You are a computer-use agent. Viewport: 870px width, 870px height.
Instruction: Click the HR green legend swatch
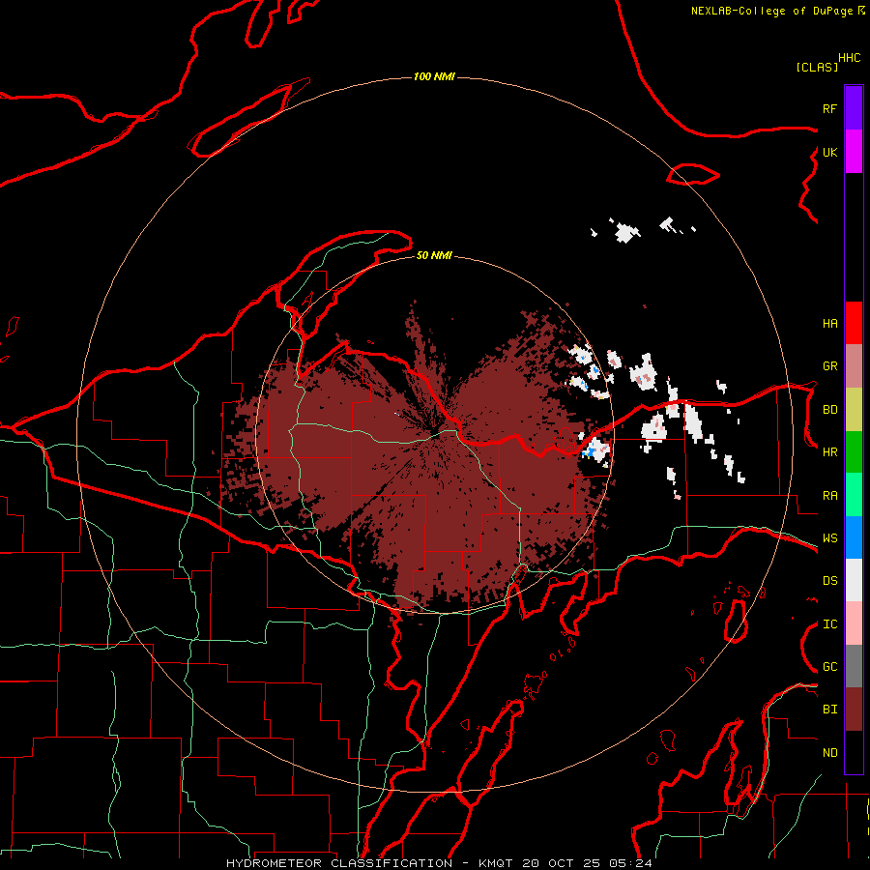(x=854, y=452)
